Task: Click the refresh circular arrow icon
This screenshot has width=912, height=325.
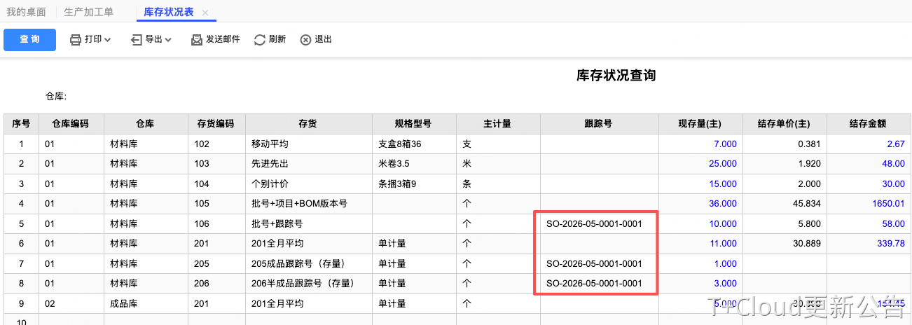Action: 260,40
